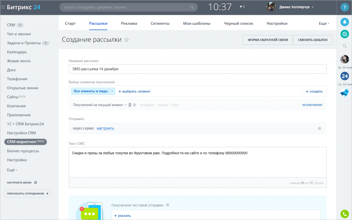Click the Название рассылки input field

point(198,69)
